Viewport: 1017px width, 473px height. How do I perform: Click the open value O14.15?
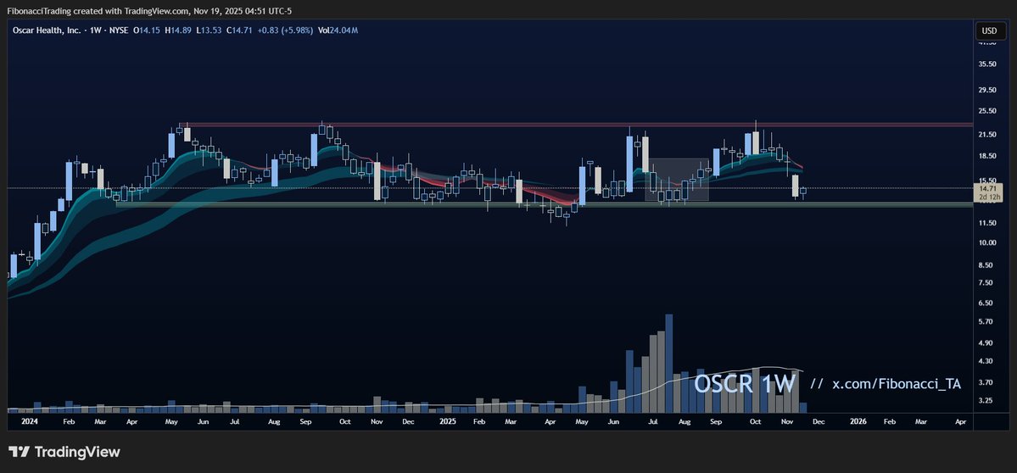click(147, 31)
